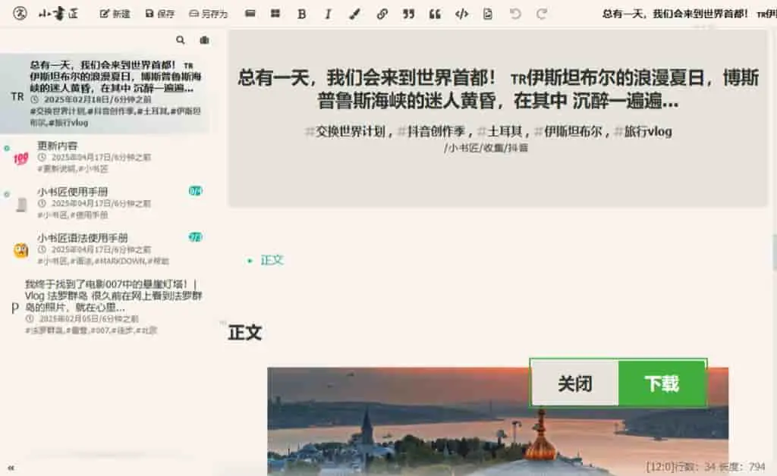This screenshot has height=476, width=777.
Task: Undo the last edit
Action: pos(515,14)
